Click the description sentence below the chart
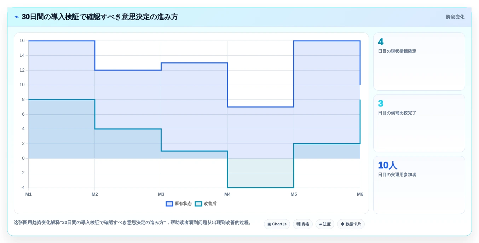479x243 pixels. click(133, 223)
